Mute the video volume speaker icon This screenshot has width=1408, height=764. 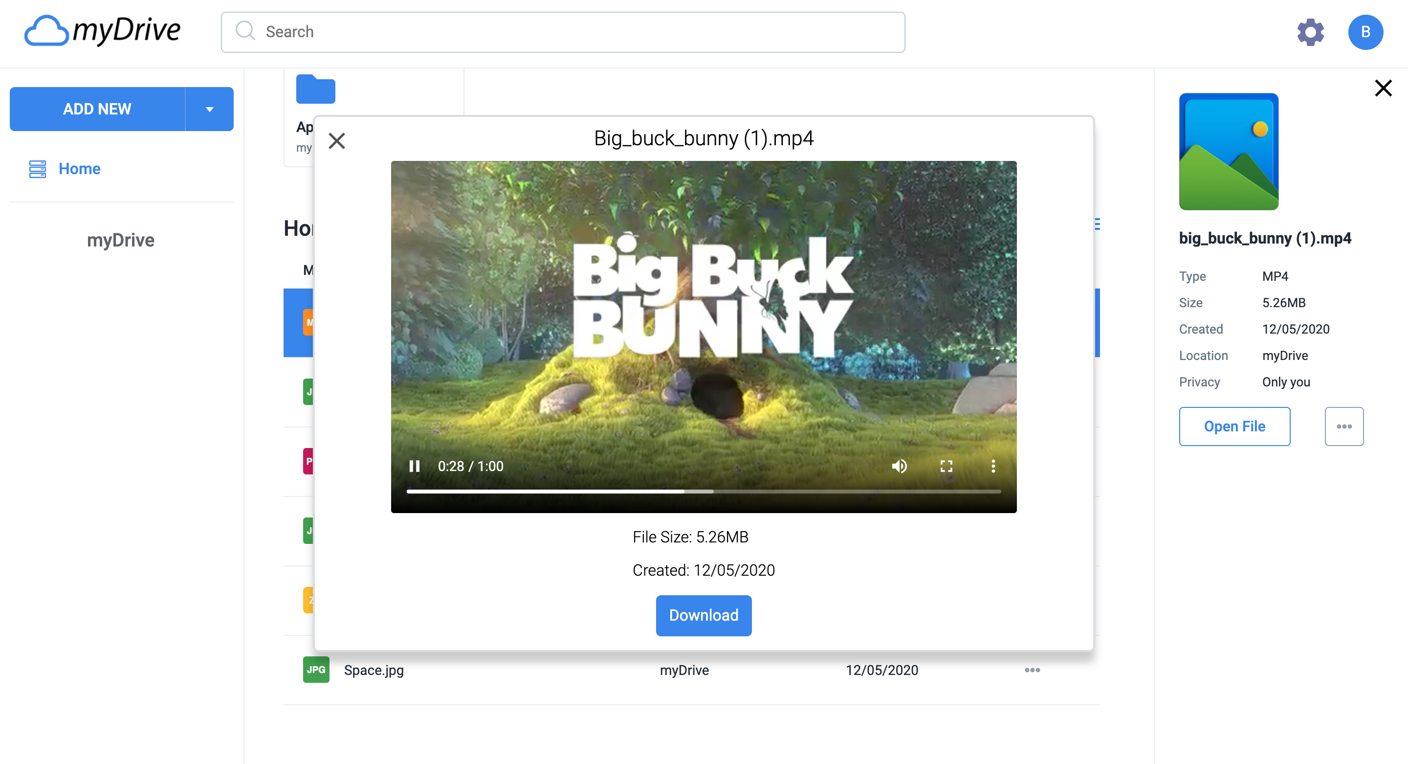899,466
